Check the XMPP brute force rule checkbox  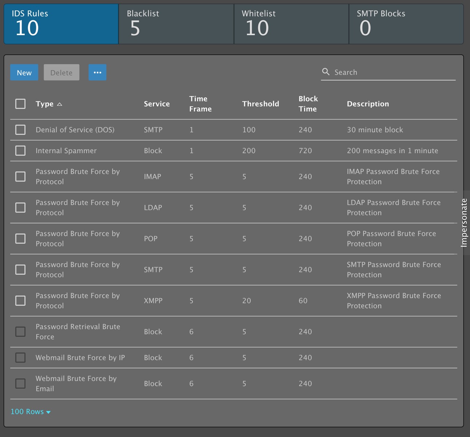click(x=20, y=300)
